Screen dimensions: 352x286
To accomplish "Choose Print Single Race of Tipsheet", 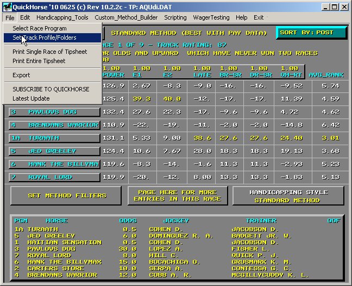I will coord(52,52).
